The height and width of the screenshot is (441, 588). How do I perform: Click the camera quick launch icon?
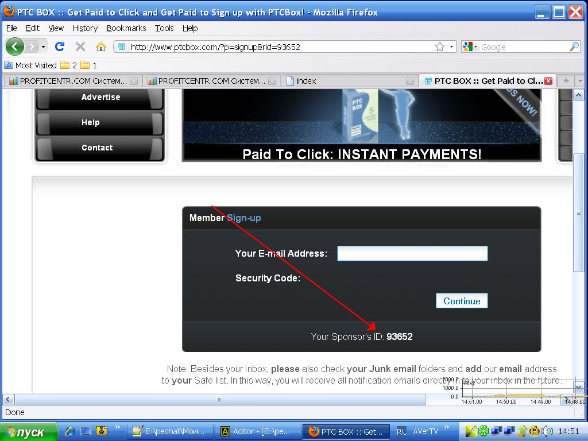102,431
